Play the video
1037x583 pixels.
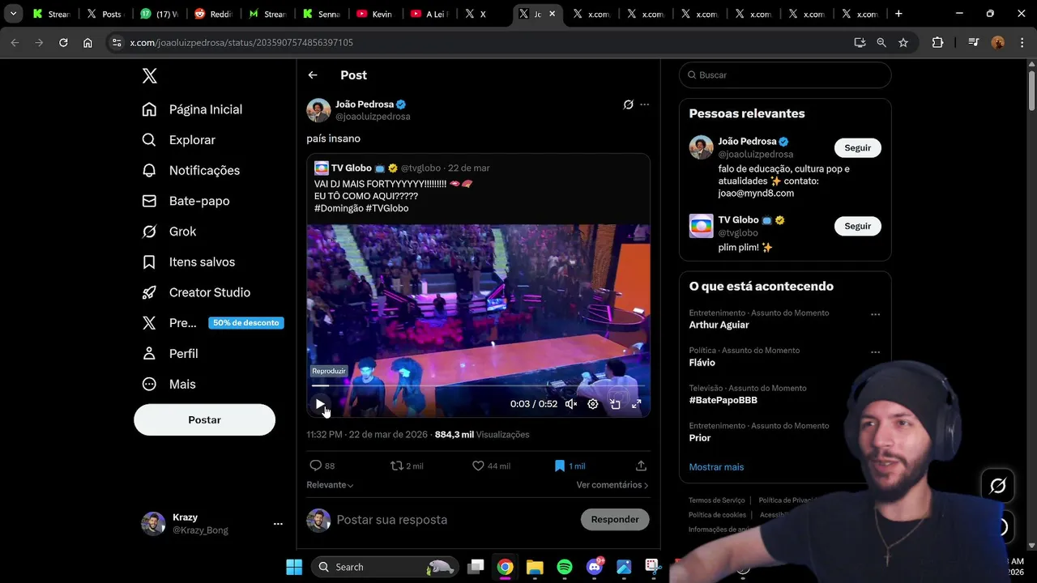(320, 404)
